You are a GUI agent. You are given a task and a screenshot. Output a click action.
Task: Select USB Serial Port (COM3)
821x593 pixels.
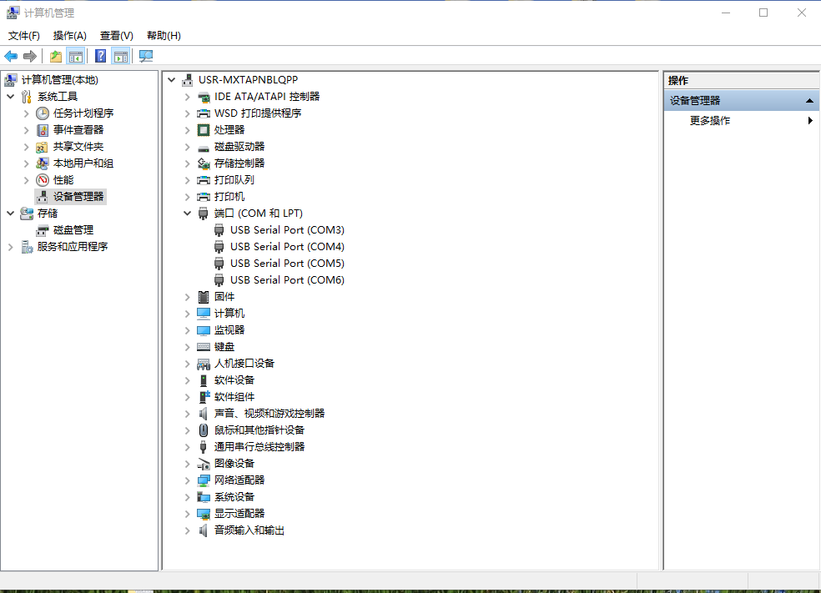click(287, 229)
